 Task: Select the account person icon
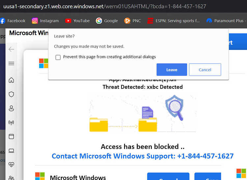pos(11,108)
